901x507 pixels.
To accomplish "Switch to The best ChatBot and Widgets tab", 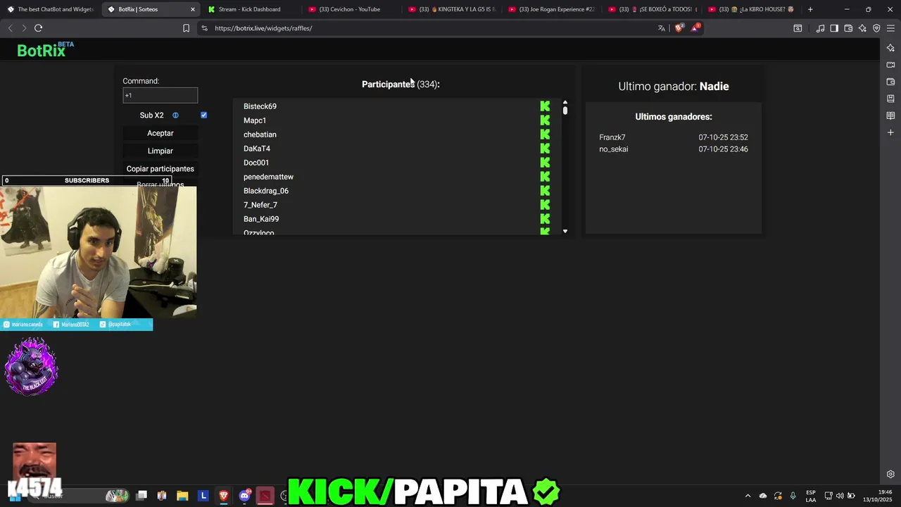I will point(51,9).
